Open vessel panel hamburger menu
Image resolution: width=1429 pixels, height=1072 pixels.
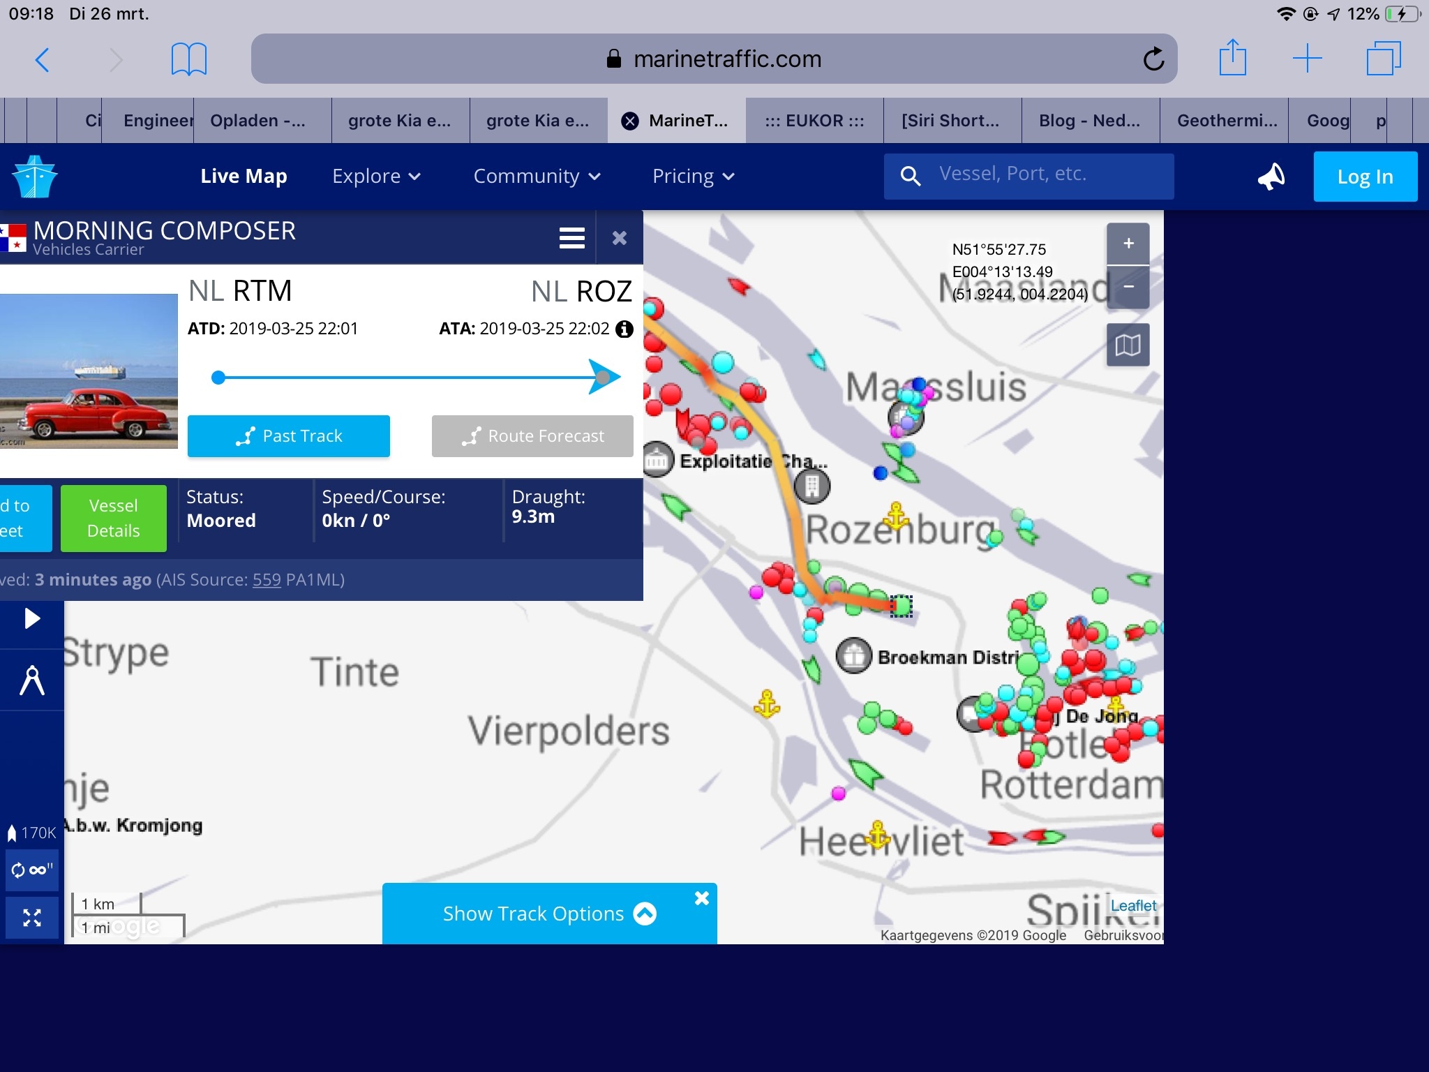click(x=571, y=238)
